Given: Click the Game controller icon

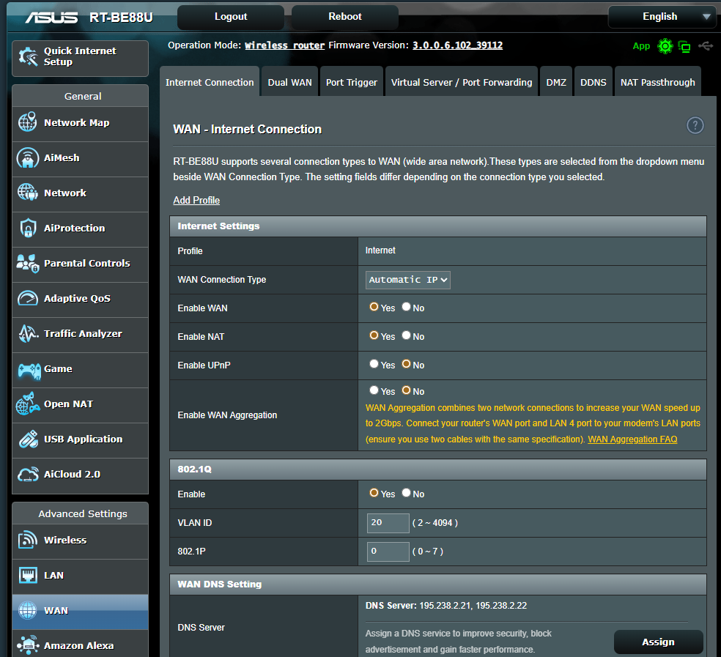Looking at the screenshot, I should (x=28, y=369).
